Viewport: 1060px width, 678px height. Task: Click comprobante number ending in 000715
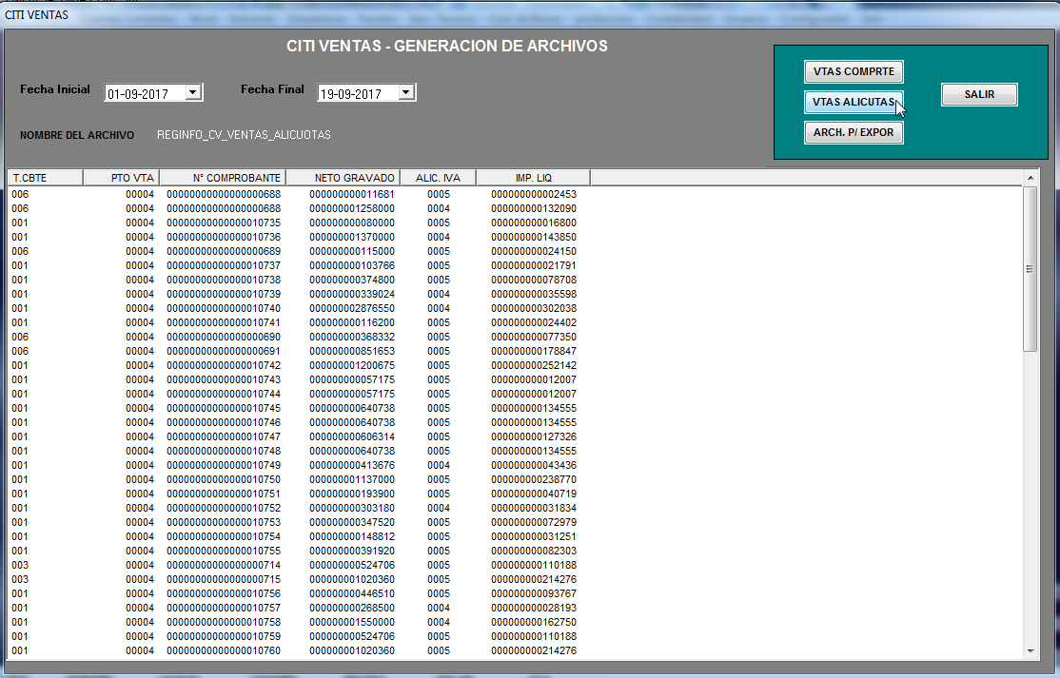(x=224, y=579)
